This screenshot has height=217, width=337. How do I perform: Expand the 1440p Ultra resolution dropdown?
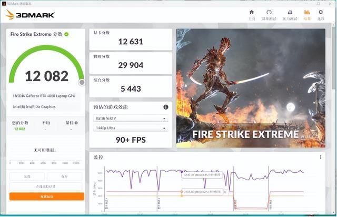[131, 129]
